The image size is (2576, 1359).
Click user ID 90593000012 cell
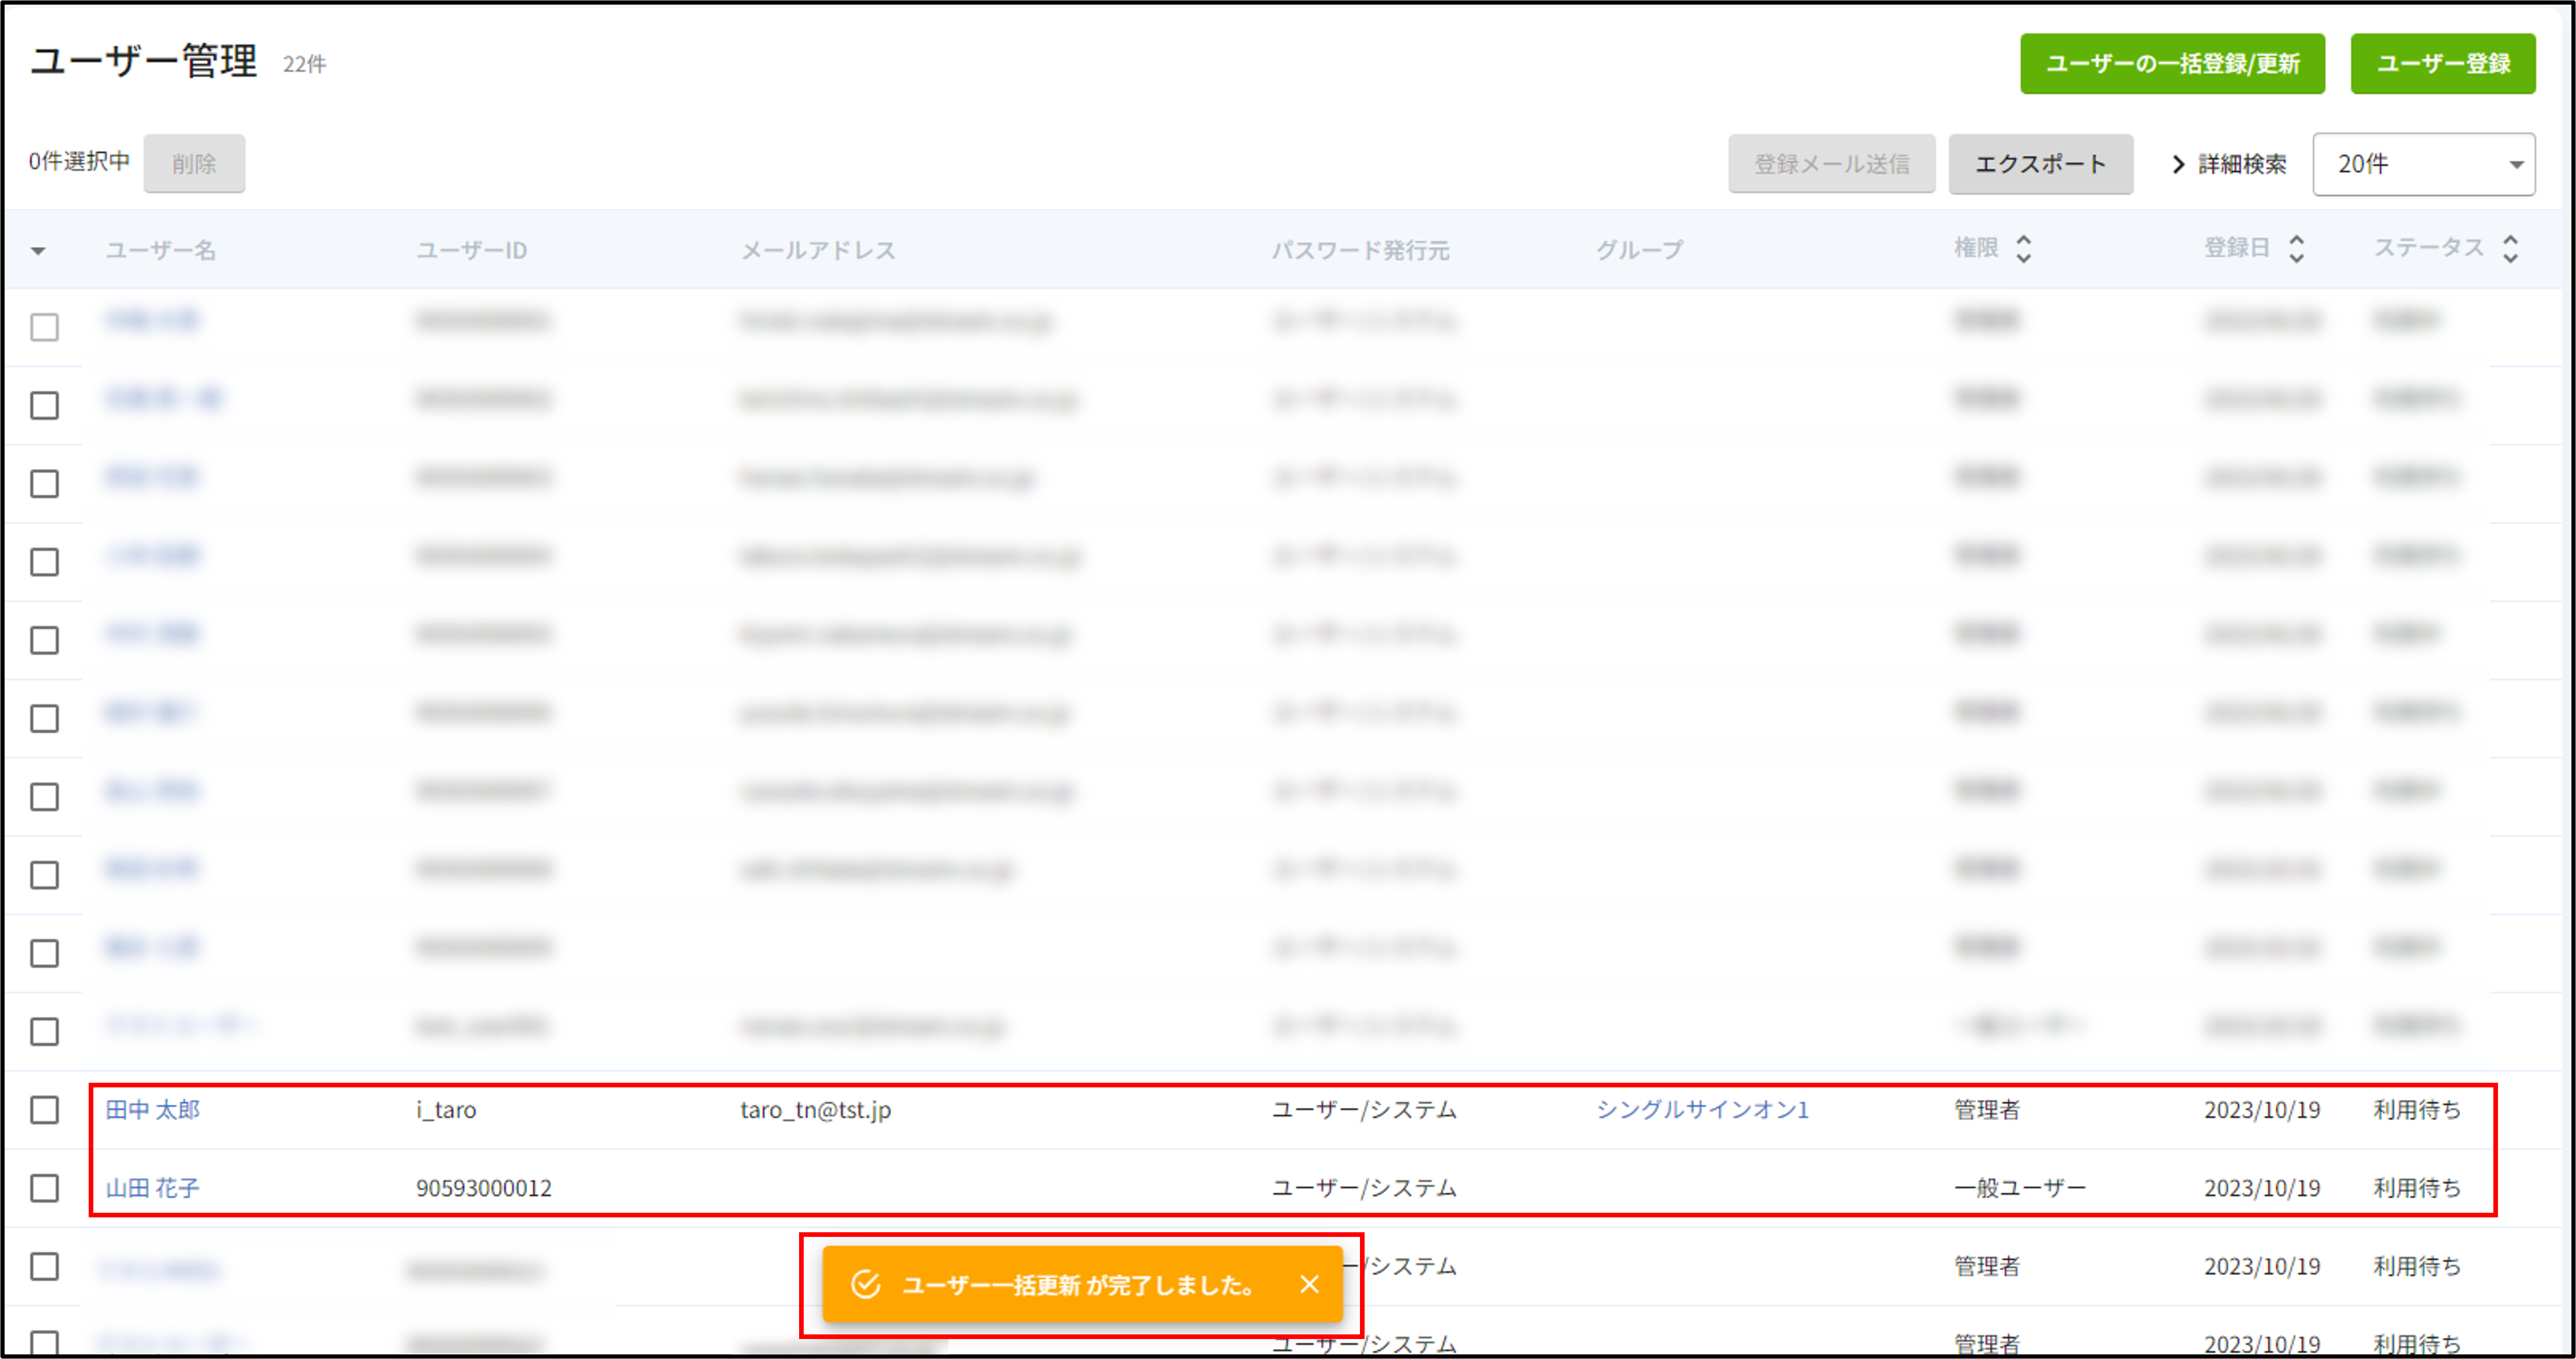[x=484, y=1188]
